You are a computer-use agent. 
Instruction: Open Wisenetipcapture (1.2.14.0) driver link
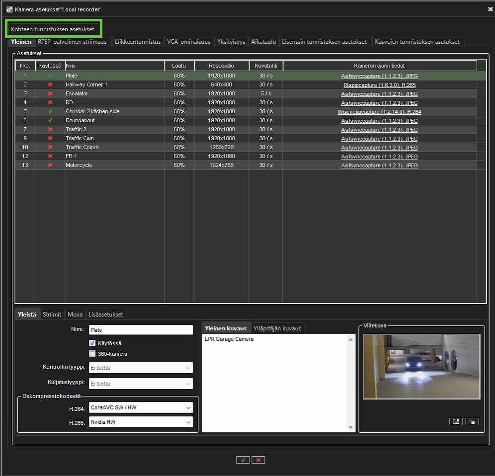click(x=379, y=112)
